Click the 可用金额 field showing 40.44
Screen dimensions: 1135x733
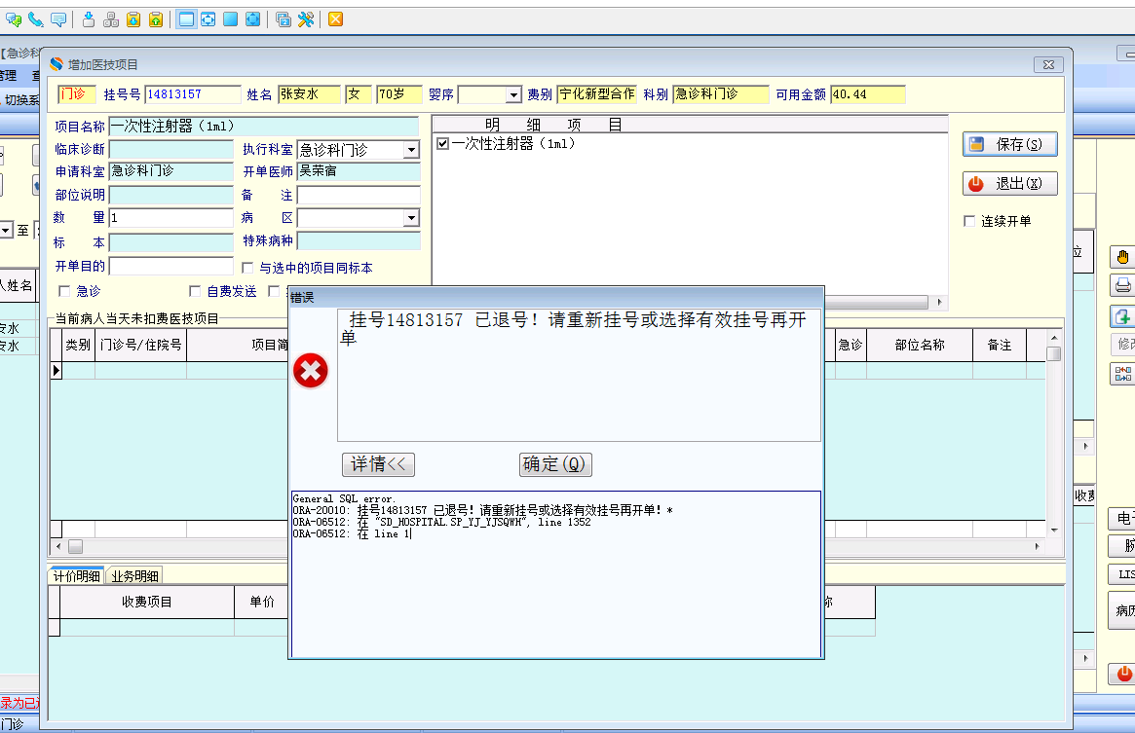(868, 94)
